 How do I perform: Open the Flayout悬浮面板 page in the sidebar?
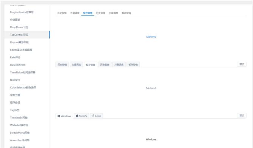coord(19,43)
